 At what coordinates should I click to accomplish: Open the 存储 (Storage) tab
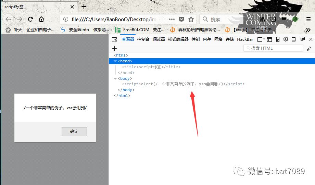click(x=230, y=39)
